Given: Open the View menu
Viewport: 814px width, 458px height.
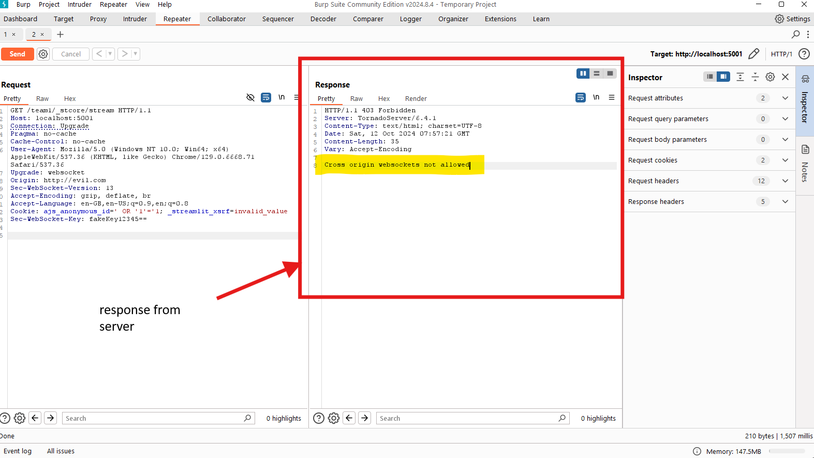Looking at the screenshot, I should pyautogui.click(x=142, y=4).
